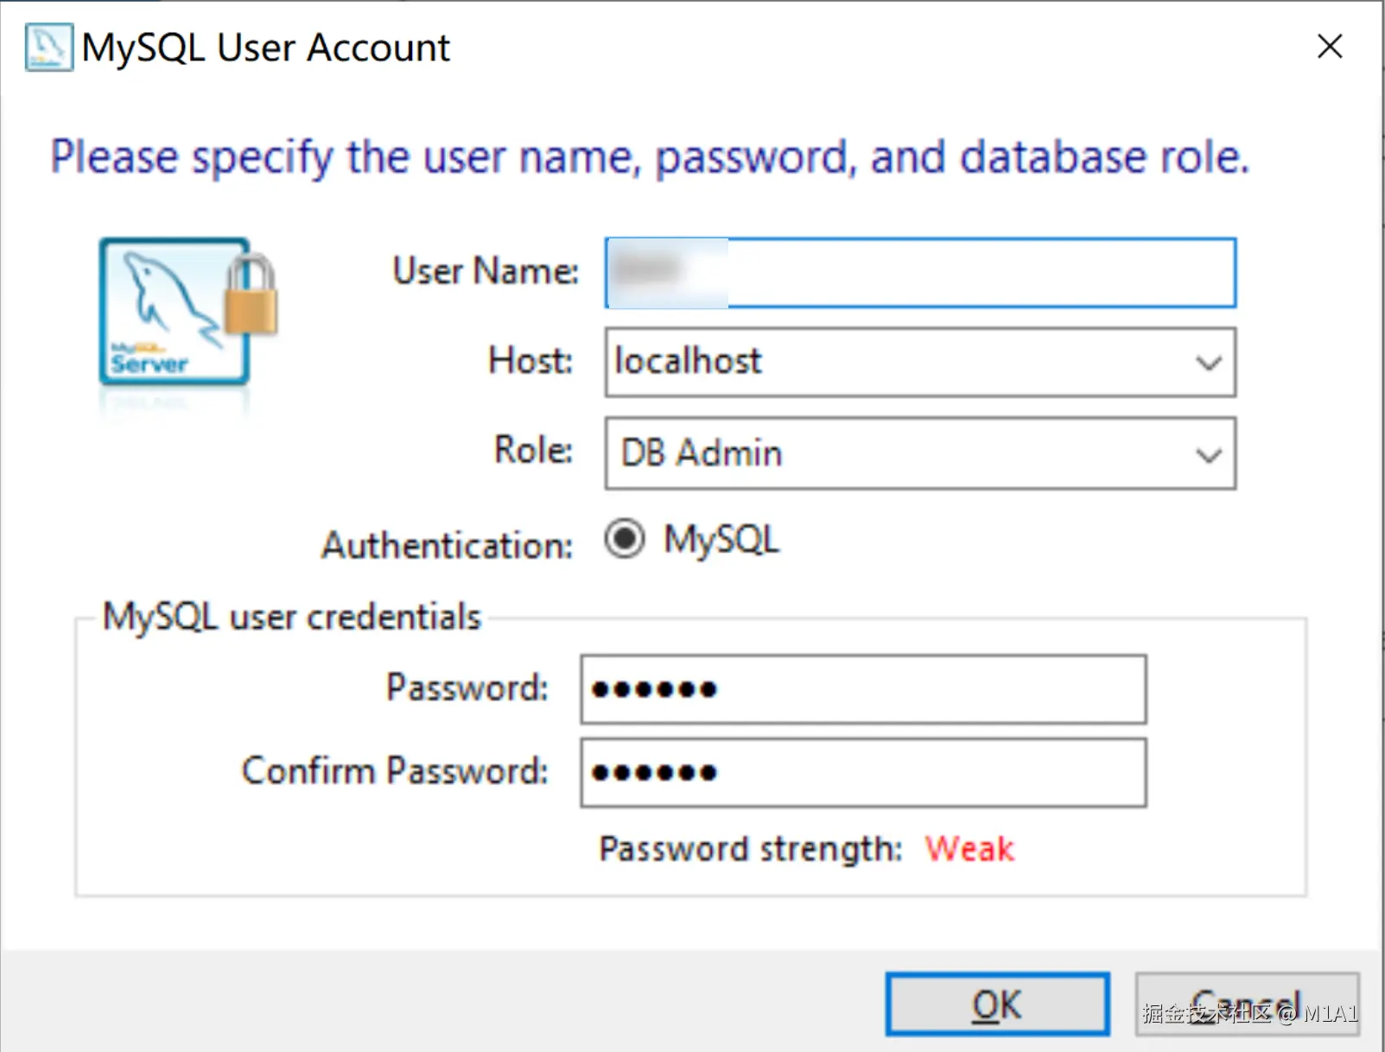Click the Authentication label
Screen dimensions: 1385x1052
tap(447, 546)
